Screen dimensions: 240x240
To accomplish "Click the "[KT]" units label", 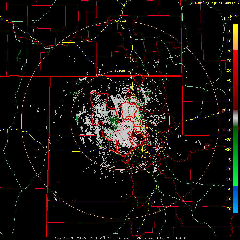I will point(227,18).
